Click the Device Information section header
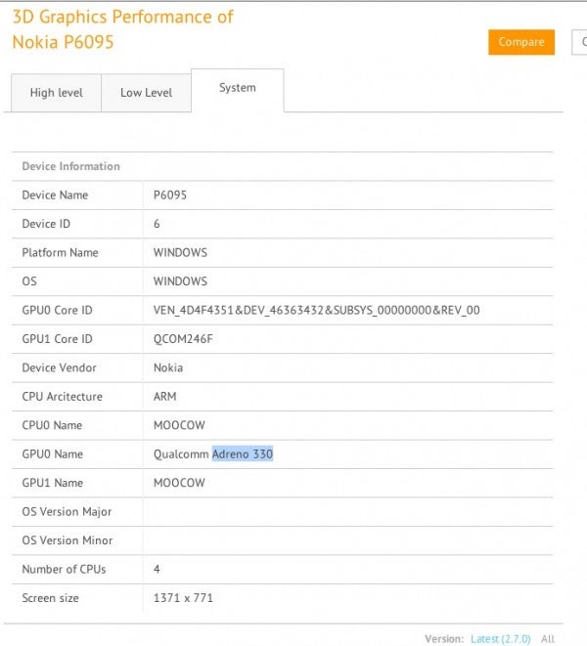Screen dimensions: 587x646 [71, 166]
